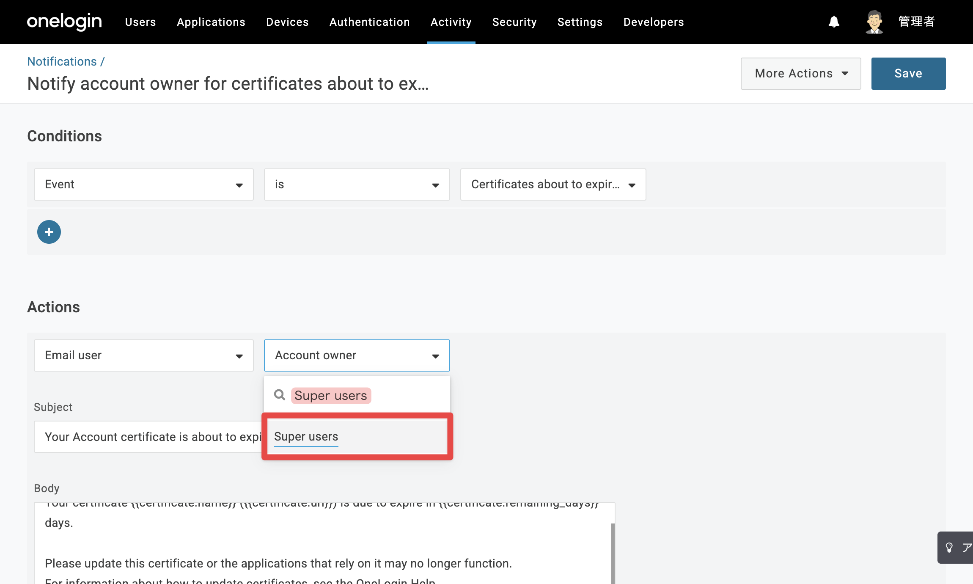The height and width of the screenshot is (584, 973).
Task: Open the 管理者 user menu
Action: [x=916, y=22]
